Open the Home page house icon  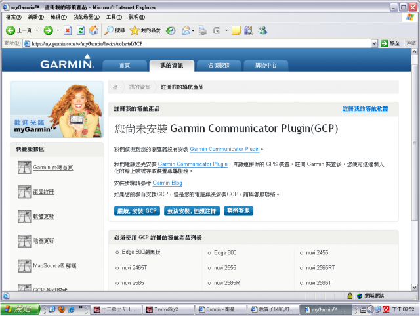click(x=94, y=30)
